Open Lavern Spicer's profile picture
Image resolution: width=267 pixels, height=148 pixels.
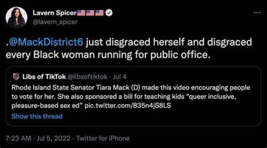pyautogui.click(x=16, y=17)
